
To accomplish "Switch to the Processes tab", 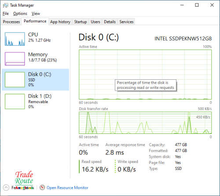I will point(11,22).
